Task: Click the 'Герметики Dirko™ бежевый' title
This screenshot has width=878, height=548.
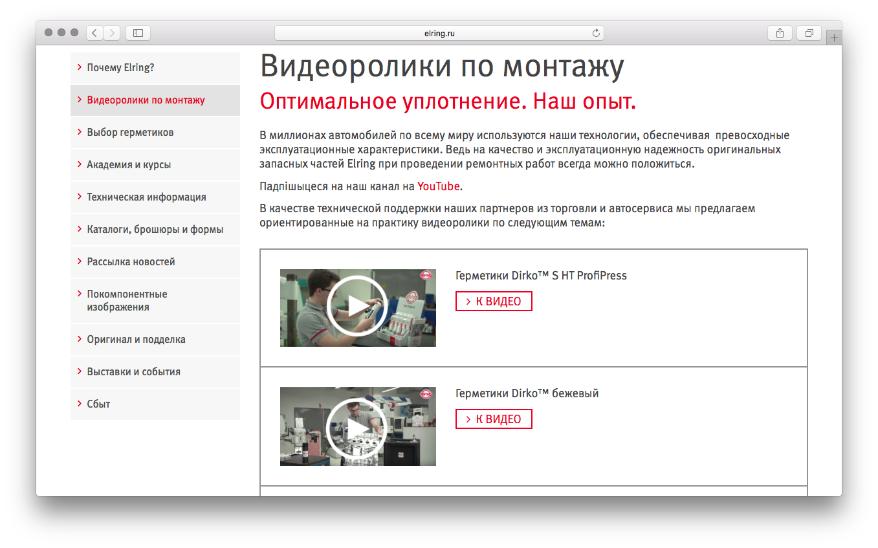Action: [527, 393]
